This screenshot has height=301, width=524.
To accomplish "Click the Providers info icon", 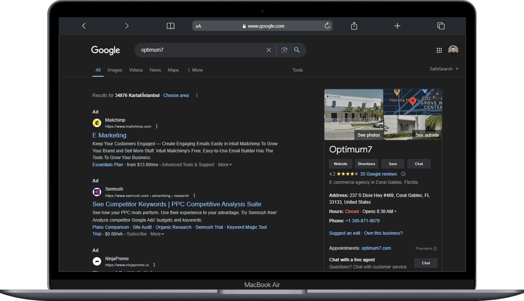I will [435, 249].
